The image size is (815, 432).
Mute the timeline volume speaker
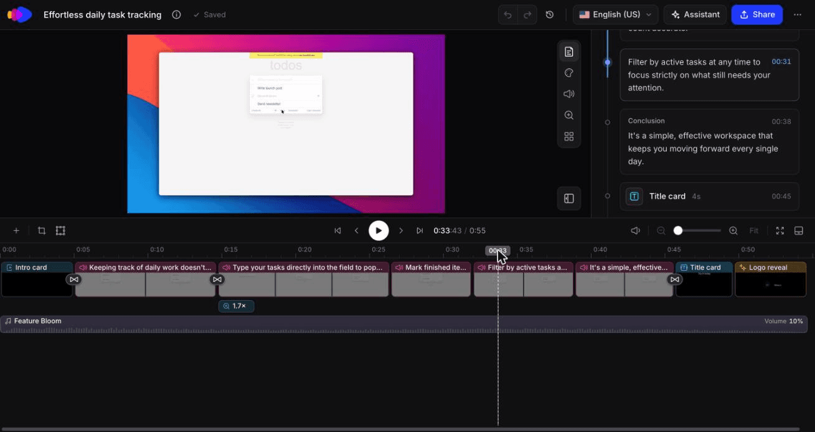coord(635,230)
